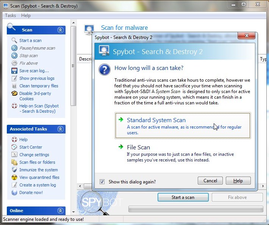Viewport: 269px width, 225px height.
Task: Click Change settings link
Action: [34, 155]
